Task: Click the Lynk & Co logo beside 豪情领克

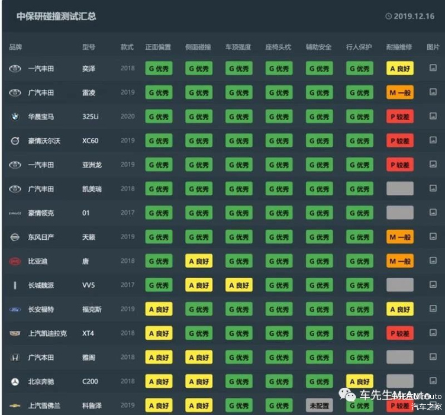Action: pos(15,213)
